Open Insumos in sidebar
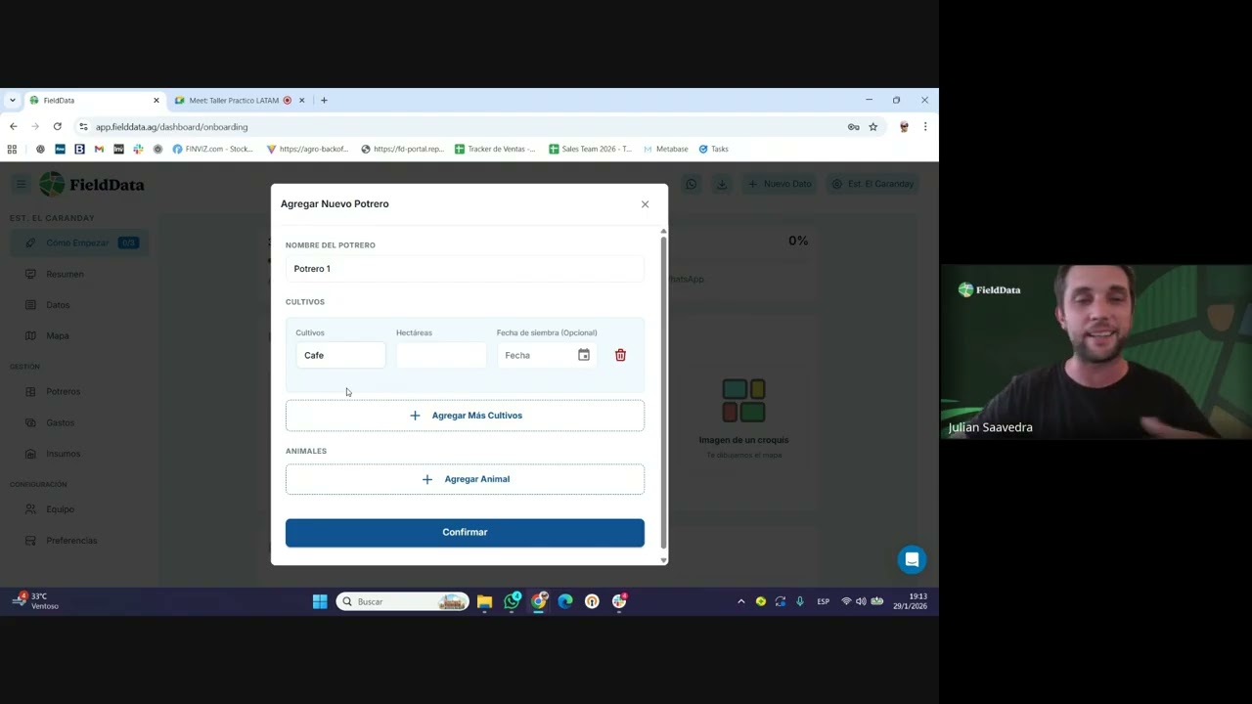Viewport: 1252px width, 704px height. 63,454
